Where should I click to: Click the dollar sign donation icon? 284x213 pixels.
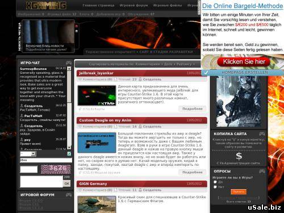point(239,156)
